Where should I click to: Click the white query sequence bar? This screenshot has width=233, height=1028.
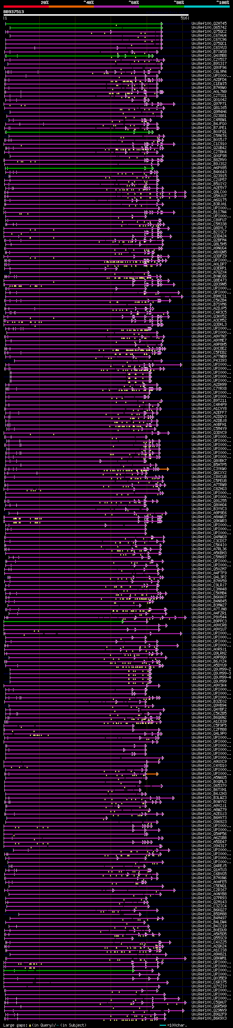[96, 15]
